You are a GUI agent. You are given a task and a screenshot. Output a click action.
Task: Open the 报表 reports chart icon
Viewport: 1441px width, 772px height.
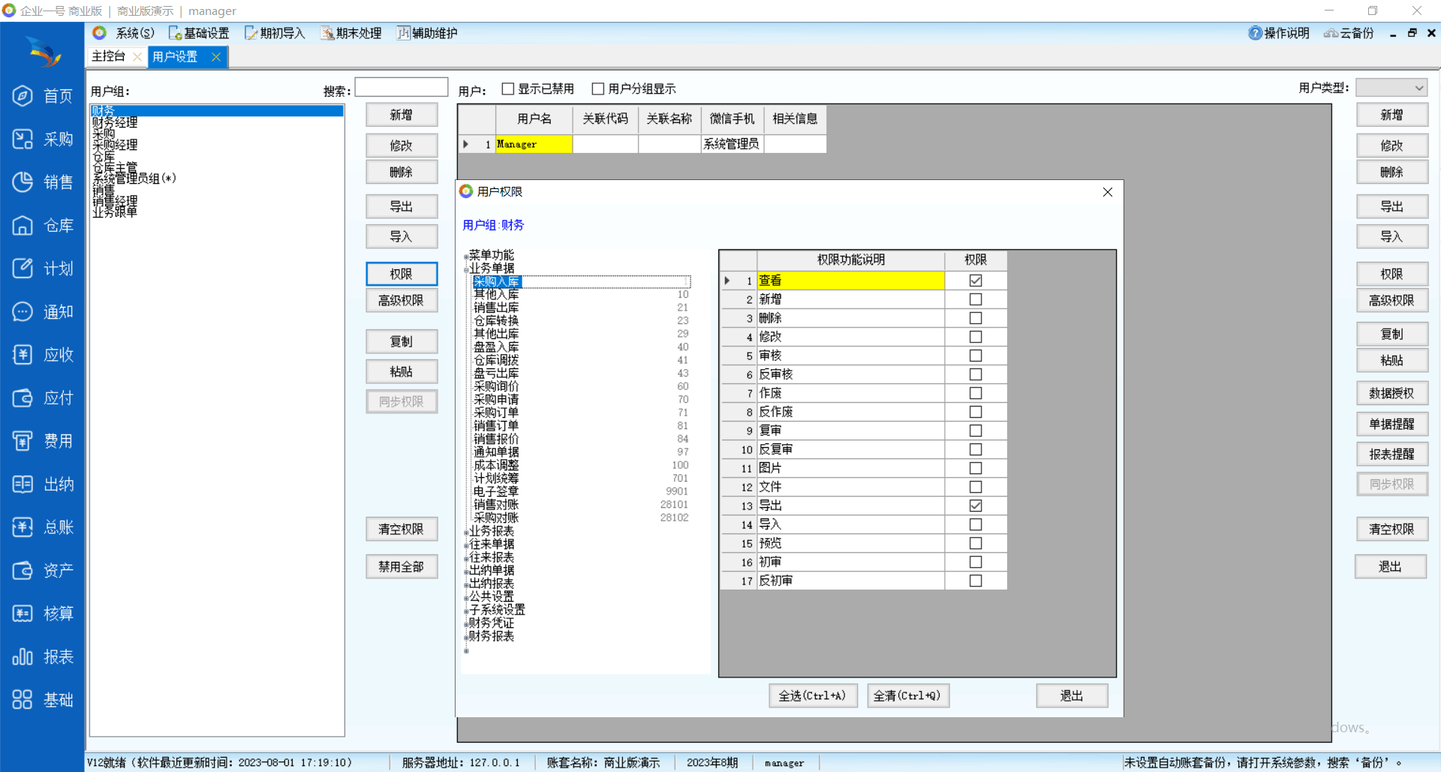[x=23, y=657]
